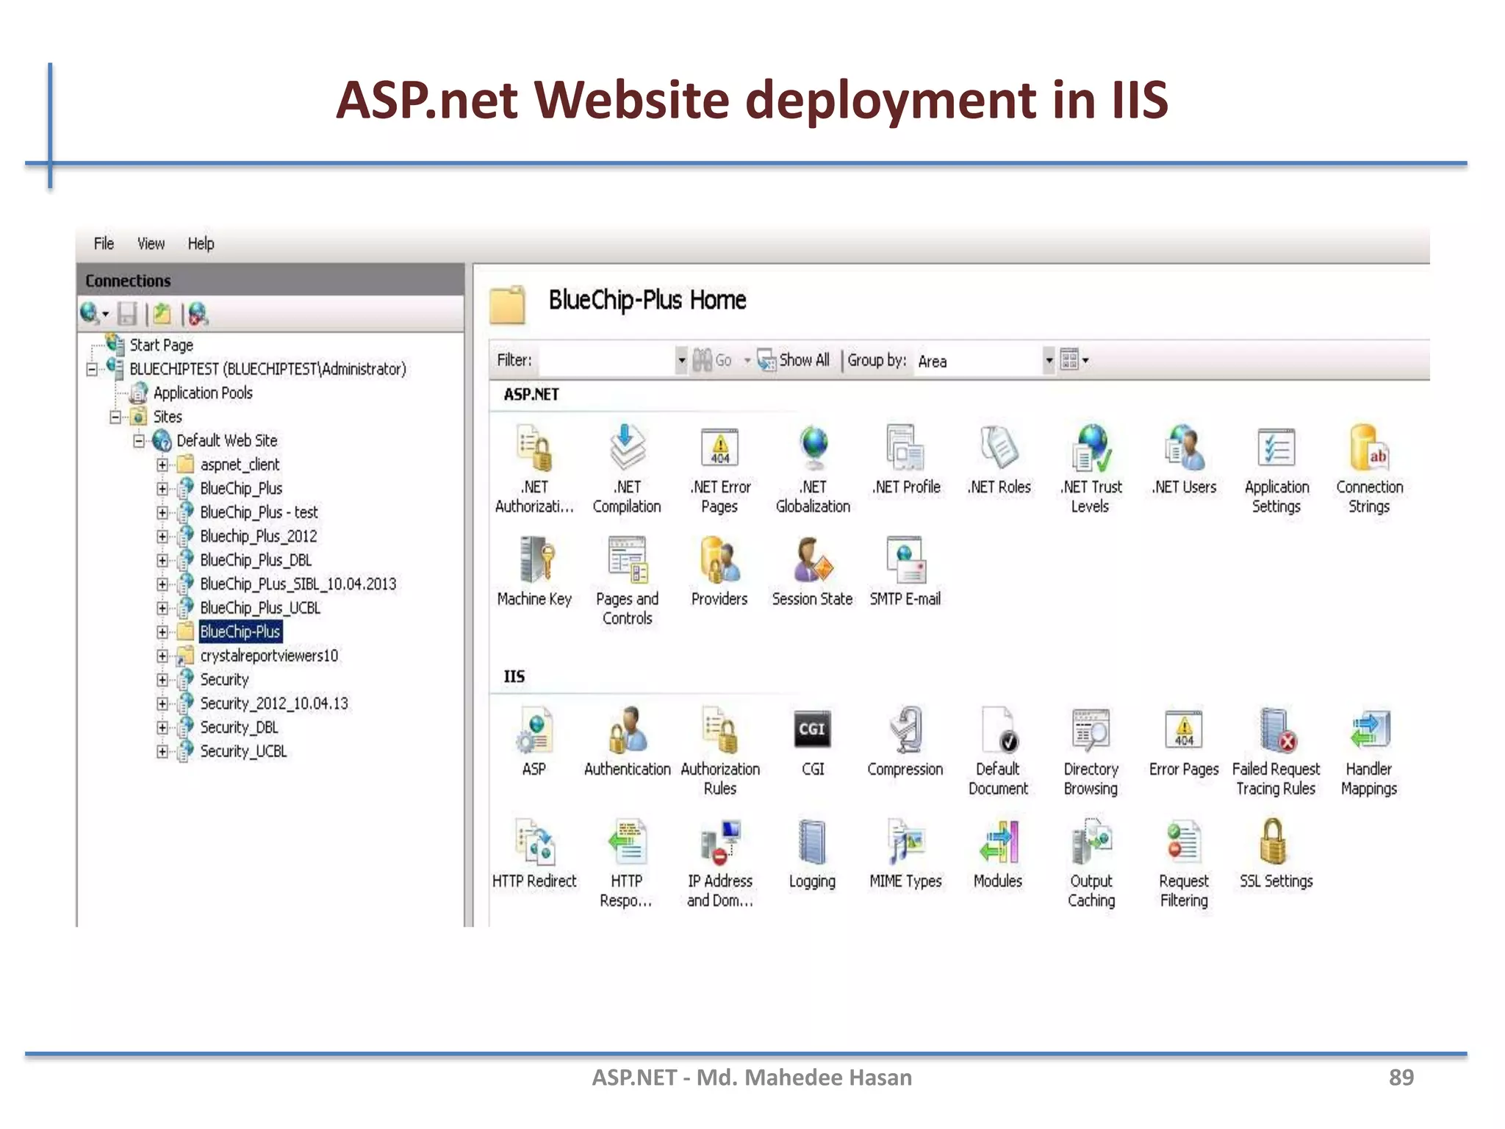Image resolution: width=1505 pixels, height=1129 pixels.
Task: Open the Help menu
Action: tap(201, 244)
